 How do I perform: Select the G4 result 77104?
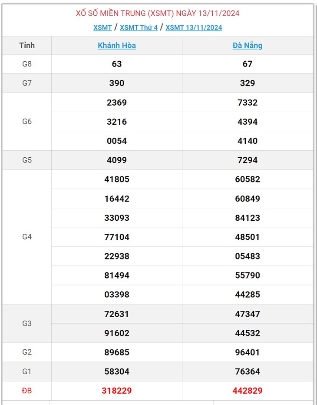(x=117, y=237)
